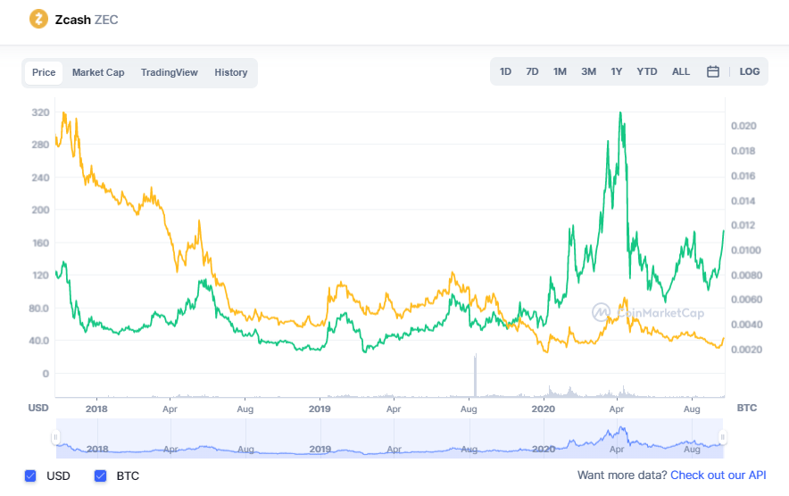The width and height of the screenshot is (789, 496).
Task: Click the 0.012 BTC axis value
Action: (x=743, y=225)
